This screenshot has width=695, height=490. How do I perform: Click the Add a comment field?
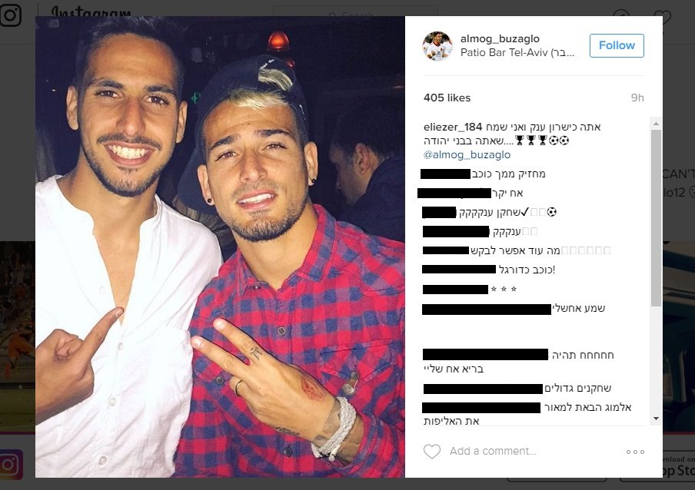493,451
